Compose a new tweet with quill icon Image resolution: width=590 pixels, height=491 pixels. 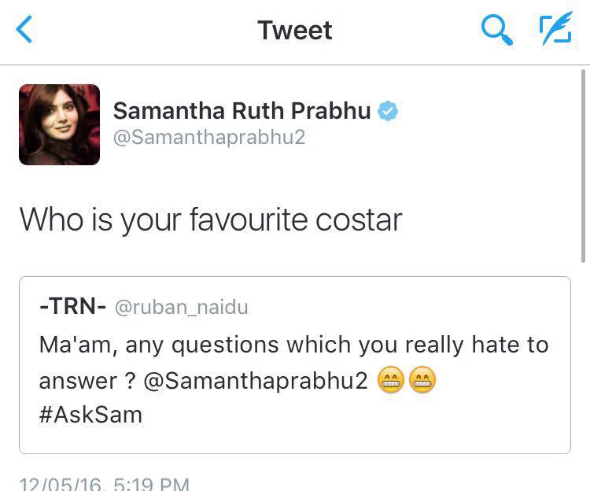click(x=555, y=31)
